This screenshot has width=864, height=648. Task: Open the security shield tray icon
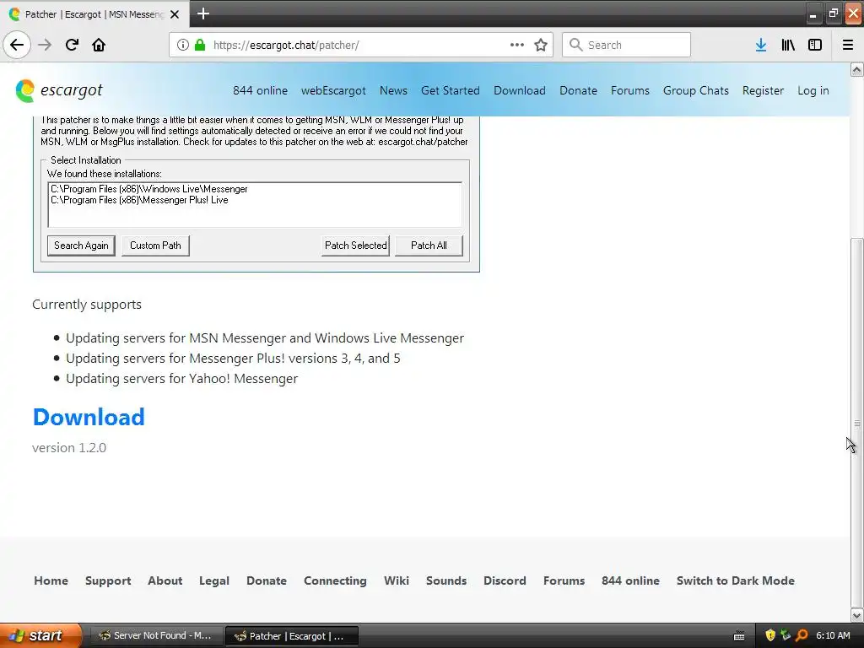(770, 635)
